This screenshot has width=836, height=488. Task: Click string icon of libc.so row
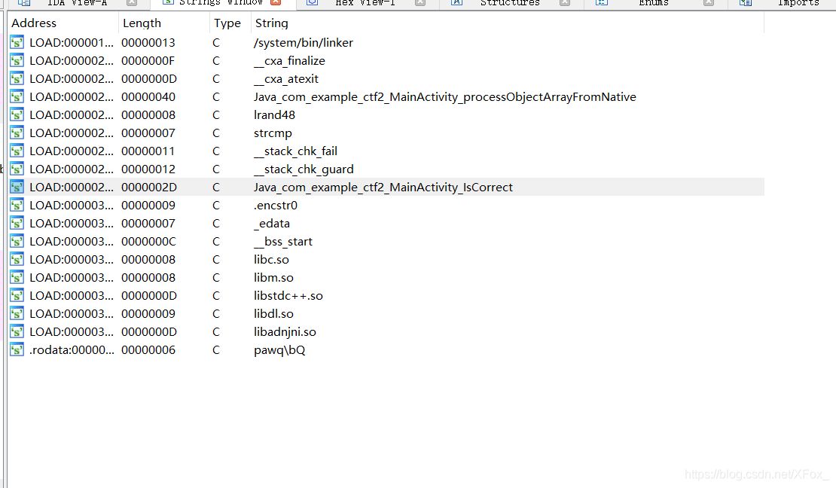[17, 260]
